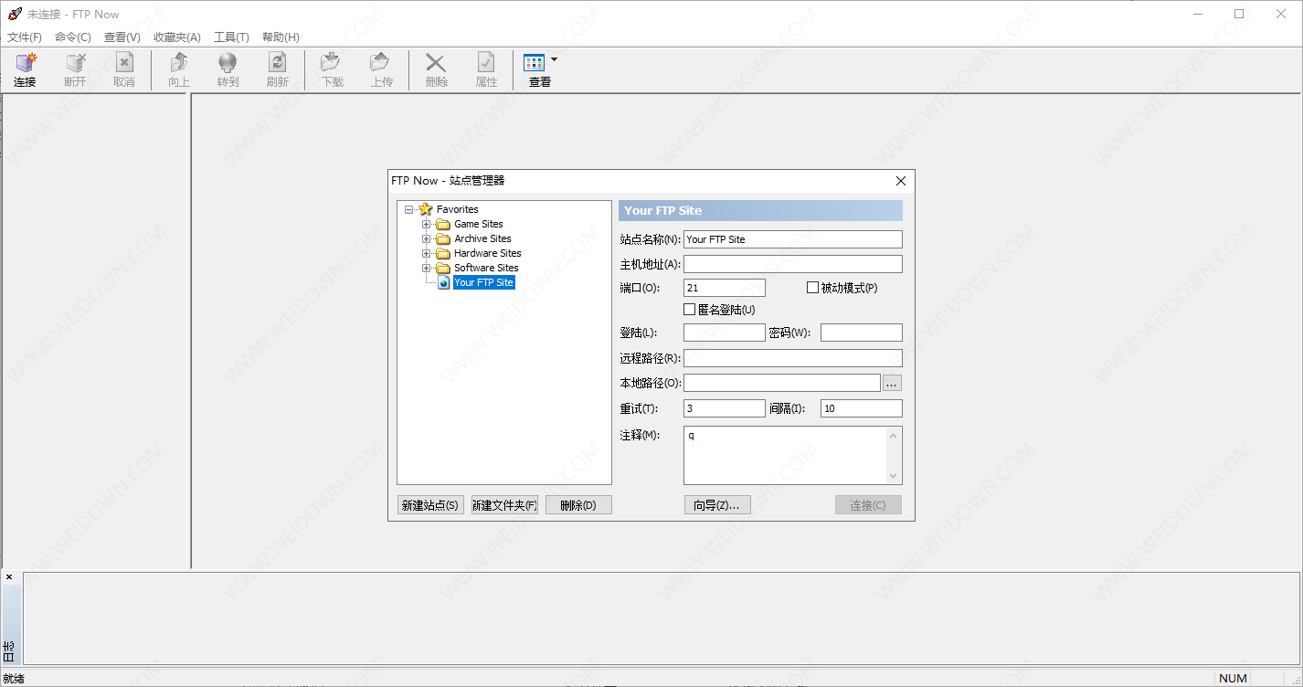Select the Your FTP Site tree item
Viewport: 1303px width, 687px height.
point(484,282)
